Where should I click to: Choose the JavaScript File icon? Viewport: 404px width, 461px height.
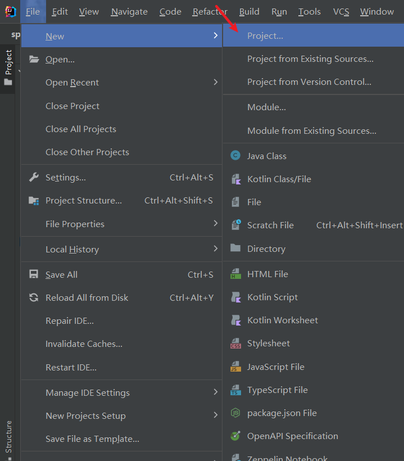[x=236, y=367]
